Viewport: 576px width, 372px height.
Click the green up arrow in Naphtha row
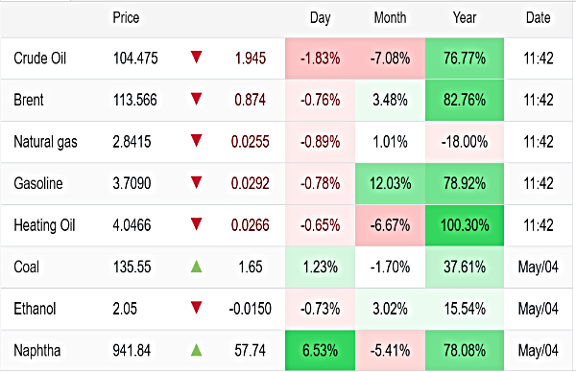tap(197, 350)
